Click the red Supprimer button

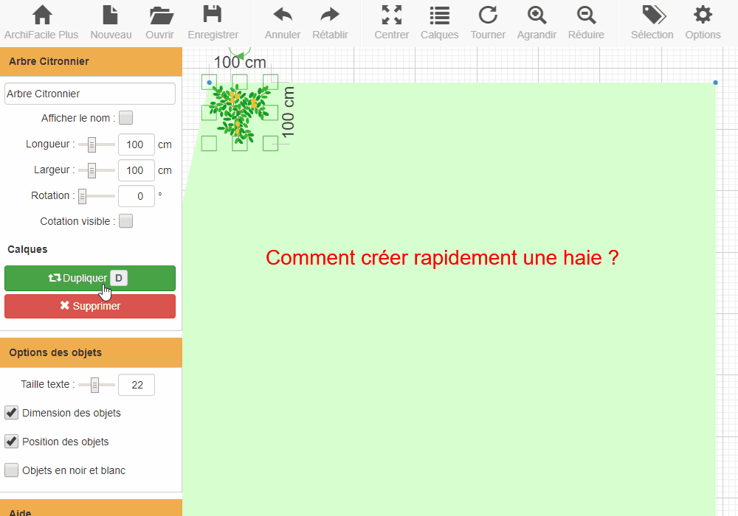(x=90, y=306)
